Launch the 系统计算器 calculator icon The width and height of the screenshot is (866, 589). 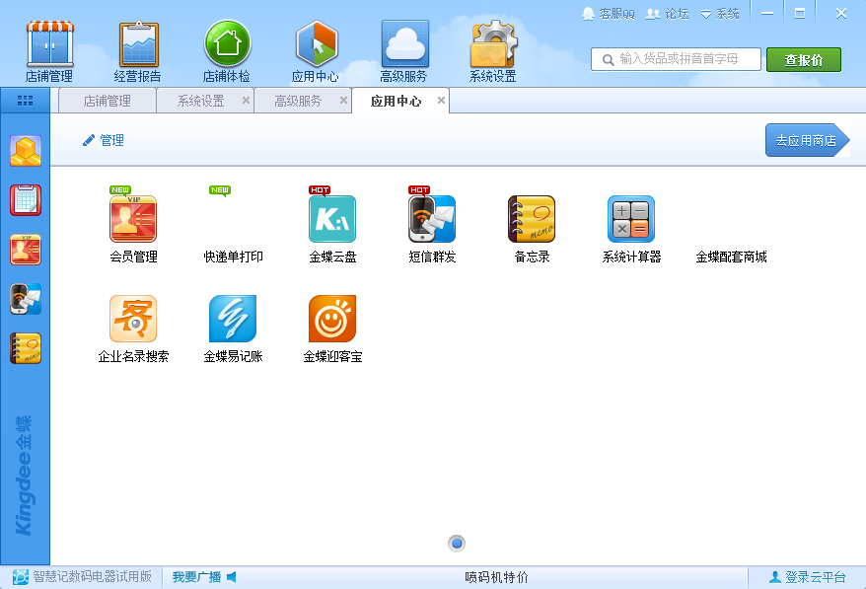[631, 219]
